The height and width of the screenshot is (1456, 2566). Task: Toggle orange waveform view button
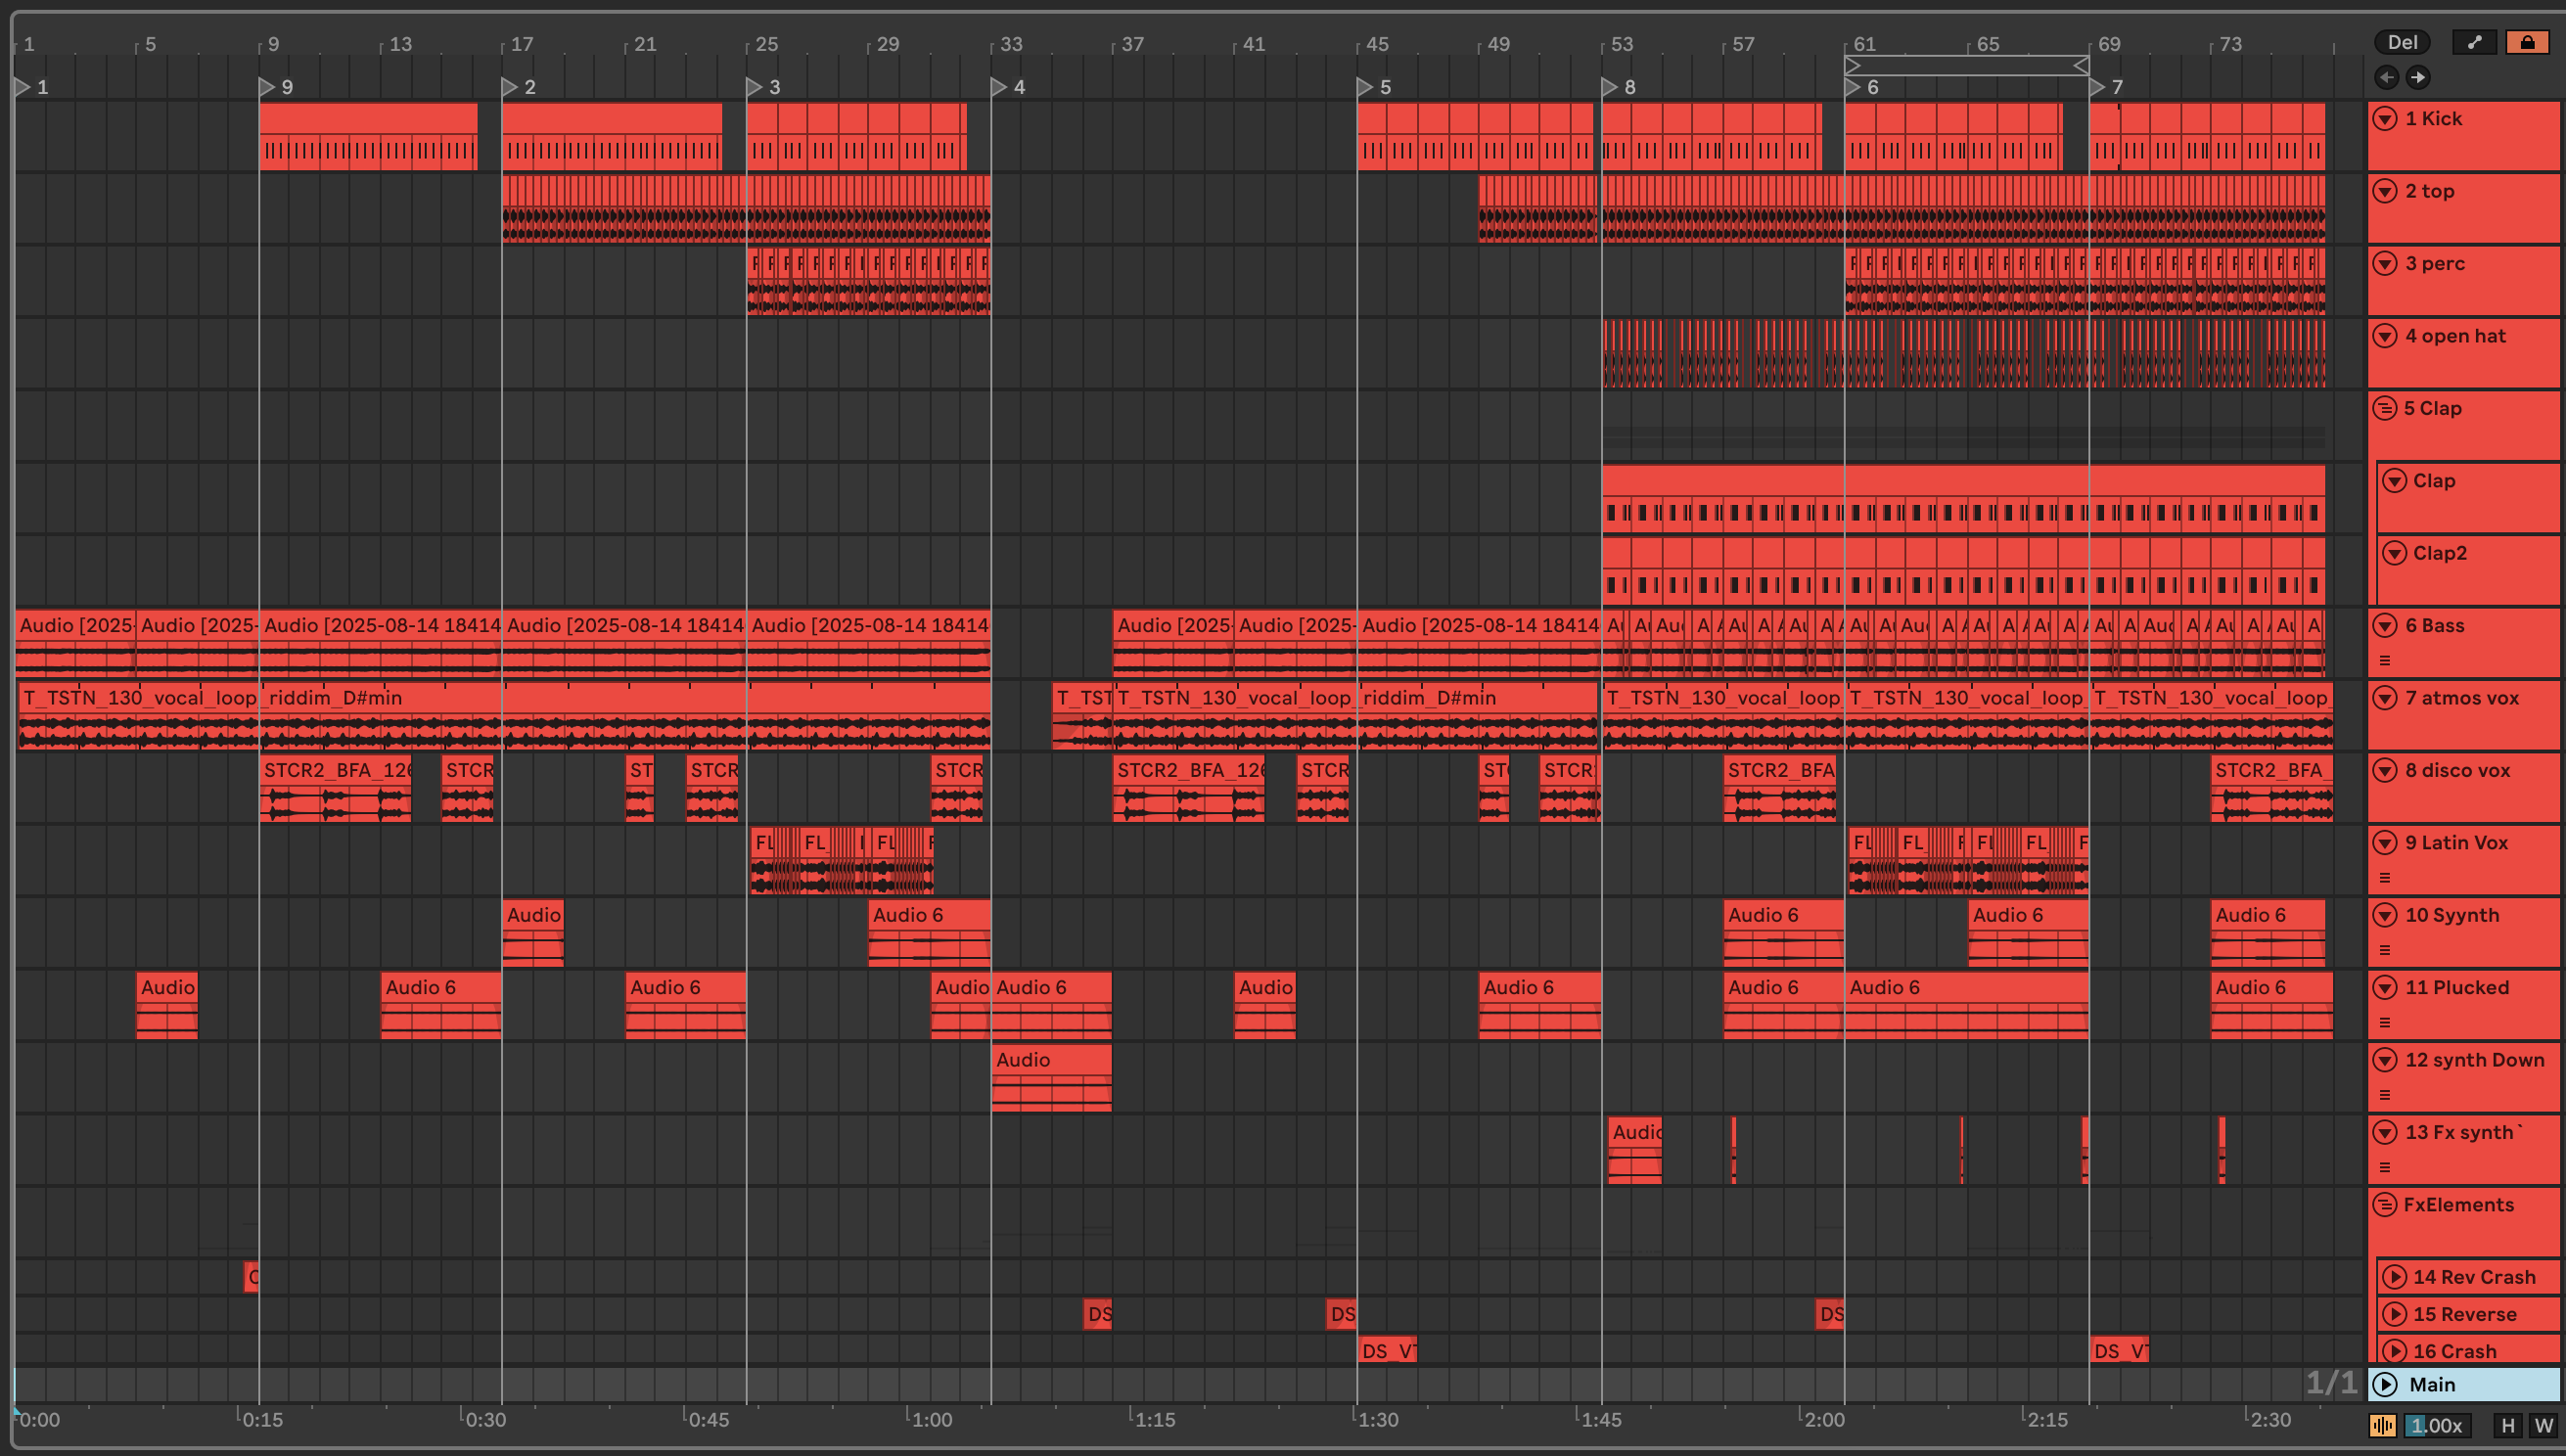coord(2383,1425)
